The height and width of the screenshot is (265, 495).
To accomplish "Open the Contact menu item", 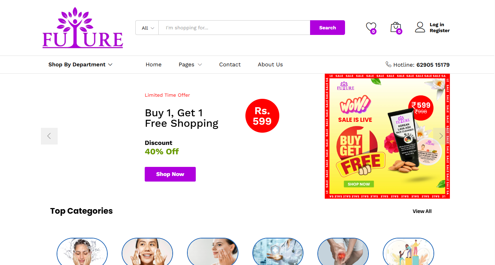I will tap(230, 65).
